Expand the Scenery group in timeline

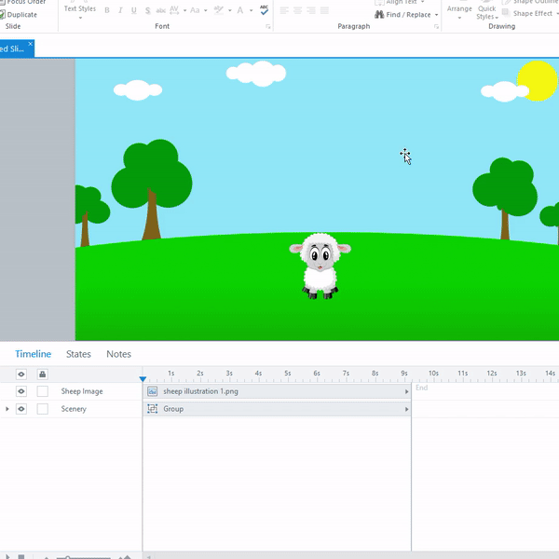(7, 409)
